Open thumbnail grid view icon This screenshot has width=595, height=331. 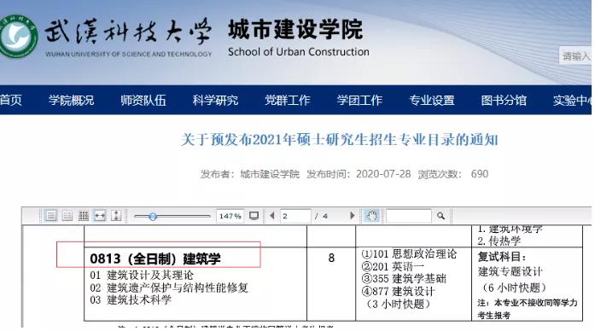84,216
